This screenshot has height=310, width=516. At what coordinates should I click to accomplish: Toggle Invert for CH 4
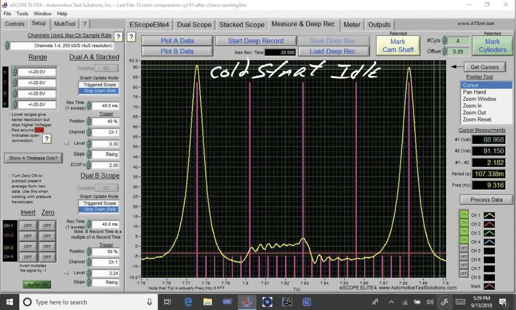[28, 257]
